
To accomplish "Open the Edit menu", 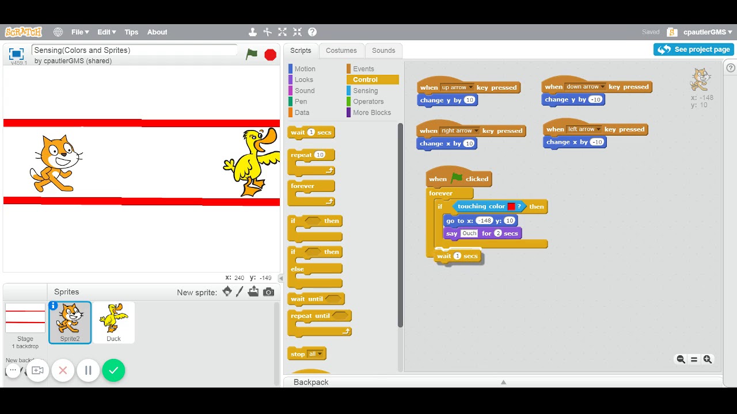I will (x=107, y=32).
